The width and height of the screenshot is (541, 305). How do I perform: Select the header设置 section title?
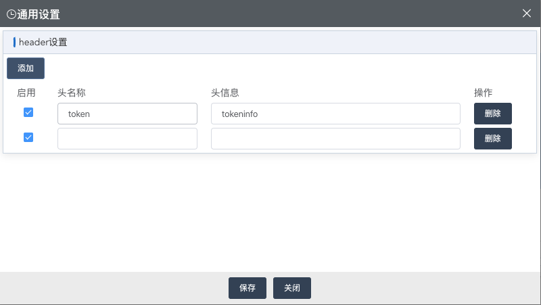click(43, 42)
